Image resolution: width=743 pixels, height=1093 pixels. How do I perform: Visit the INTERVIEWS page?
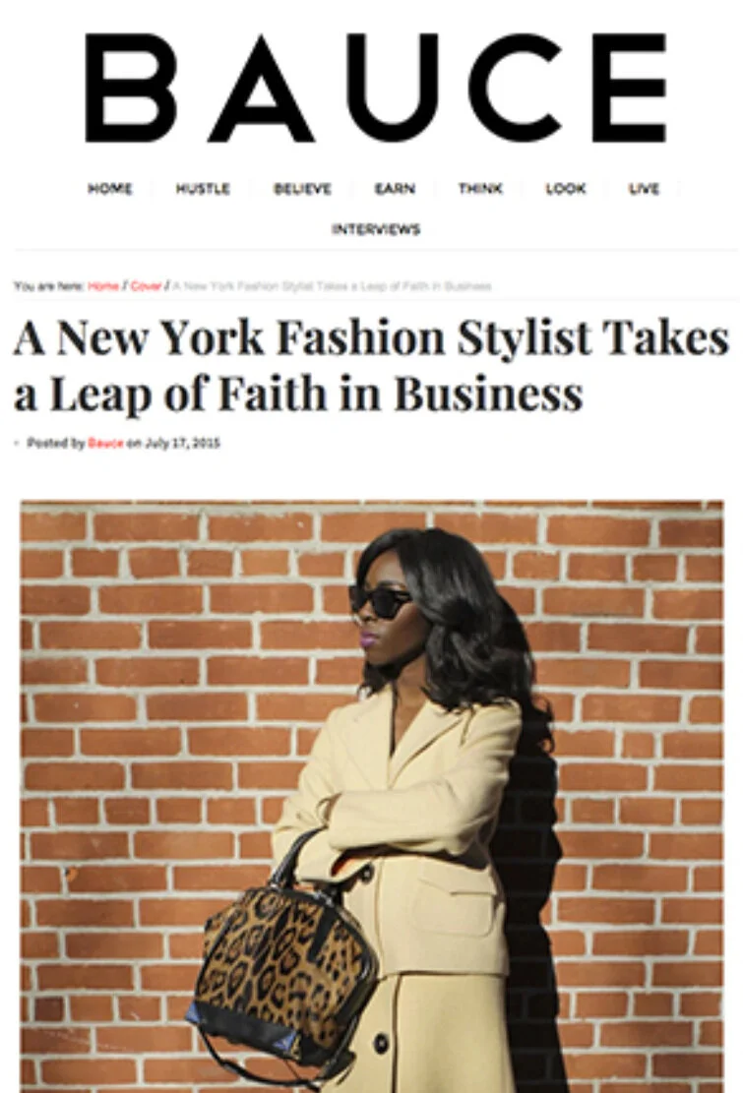(x=376, y=229)
